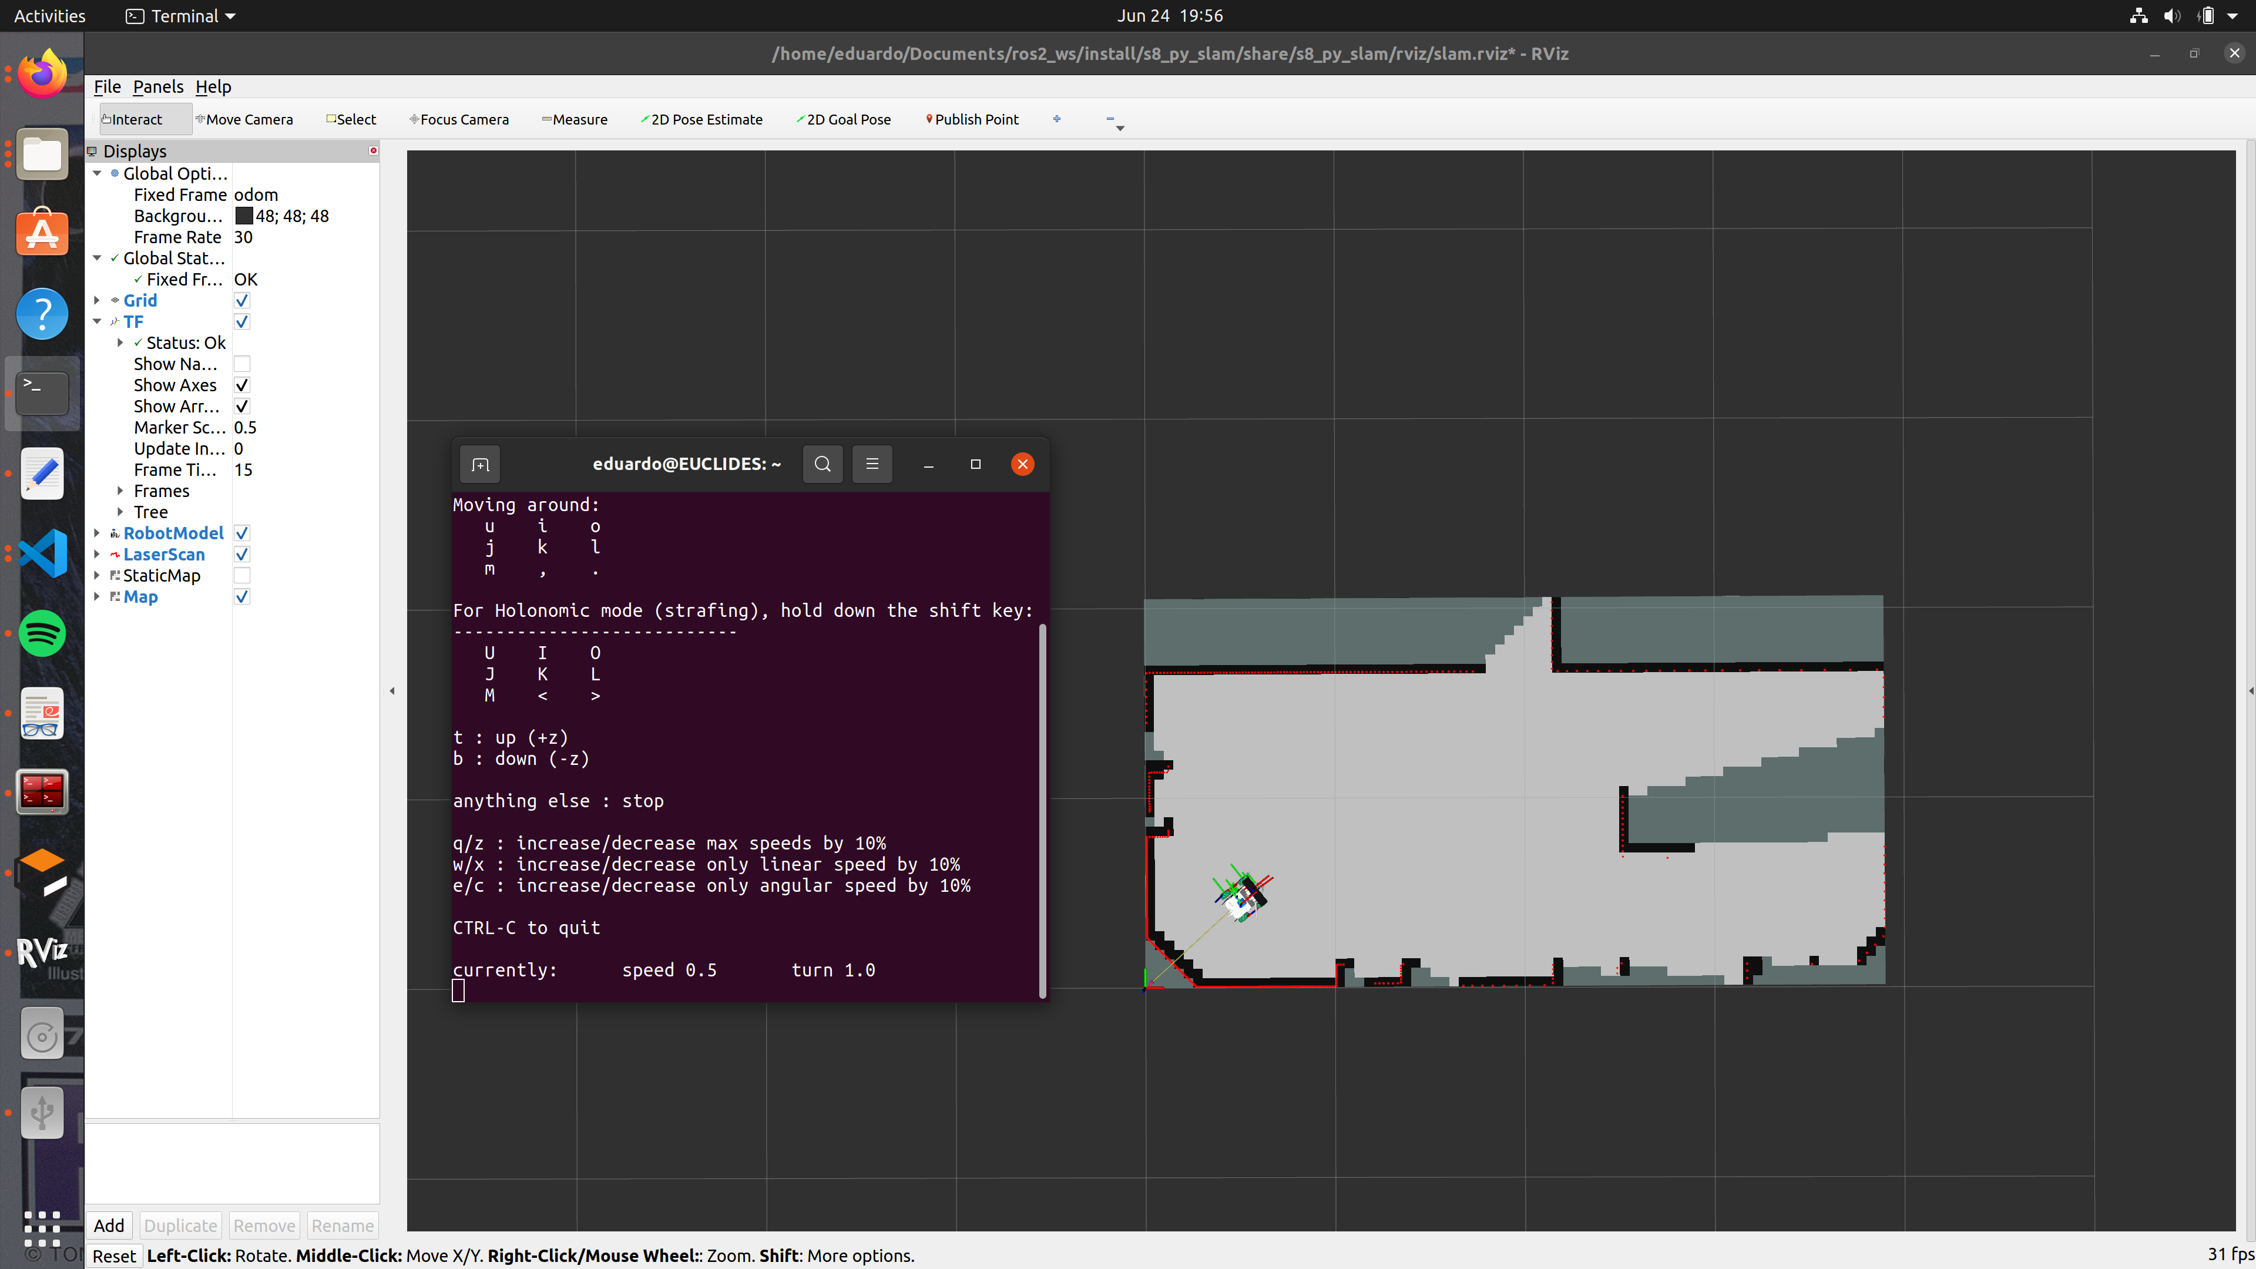Launch Visual Studio Code from dock

(42, 553)
